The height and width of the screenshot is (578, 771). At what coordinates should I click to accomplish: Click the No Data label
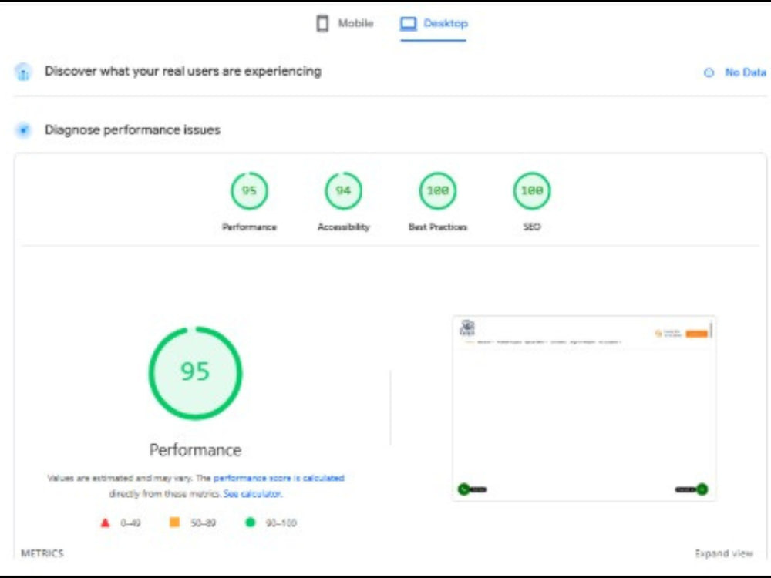tap(746, 72)
